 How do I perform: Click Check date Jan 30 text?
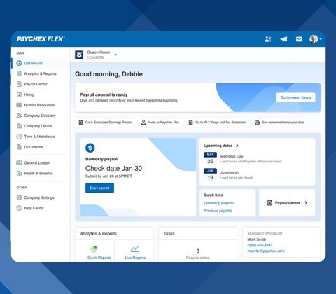click(x=113, y=168)
